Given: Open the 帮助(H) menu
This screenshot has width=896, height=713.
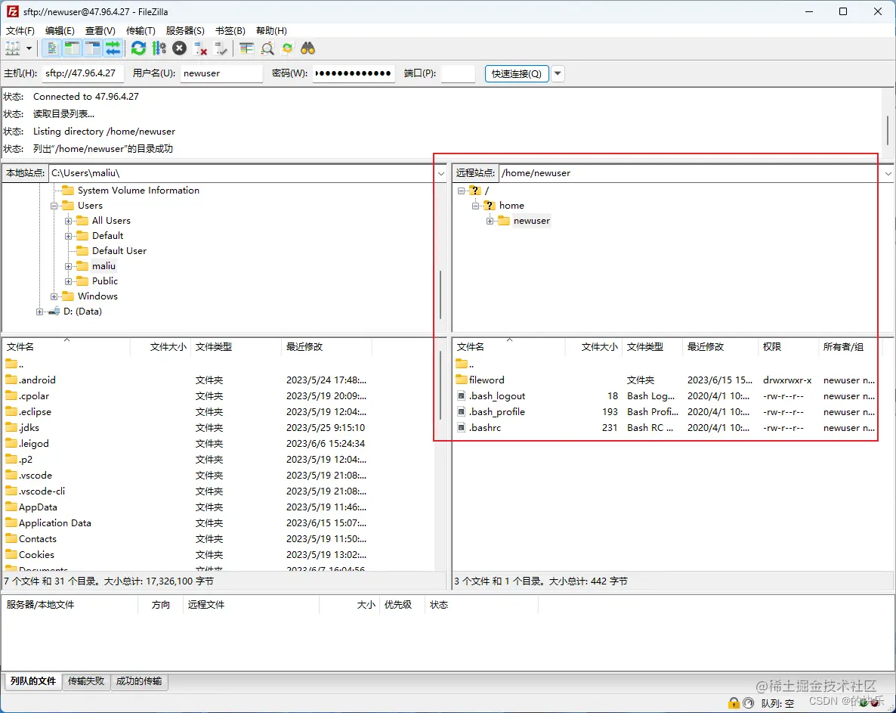Looking at the screenshot, I should (x=271, y=31).
